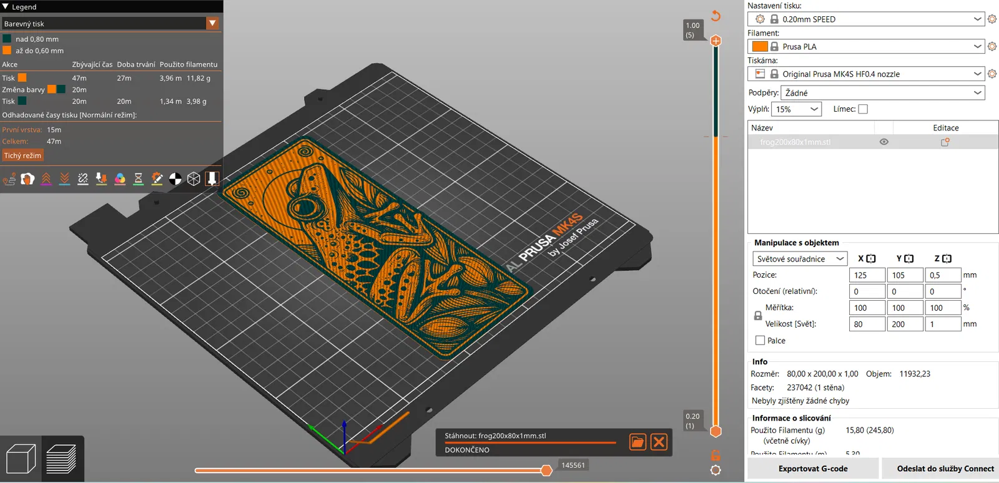
Task: Toggle color changes icon with CMY circles
Action: (x=120, y=179)
